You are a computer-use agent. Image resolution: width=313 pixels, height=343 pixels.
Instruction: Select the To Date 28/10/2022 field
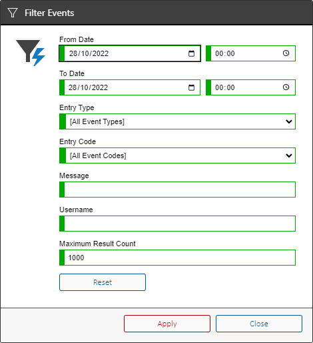coord(130,87)
